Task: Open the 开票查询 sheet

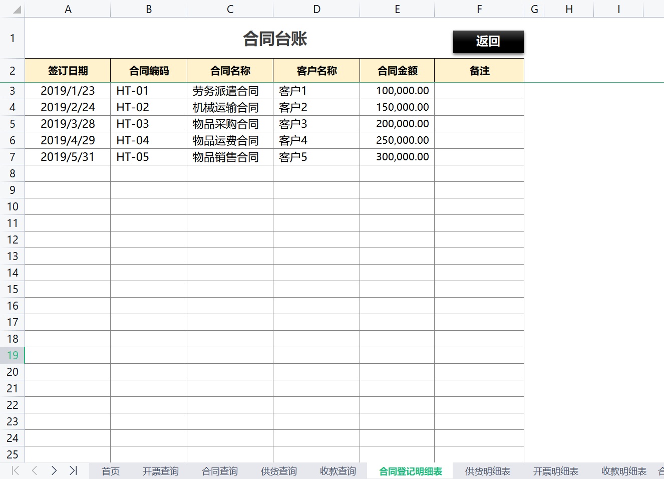Action: [x=160, y=471]
